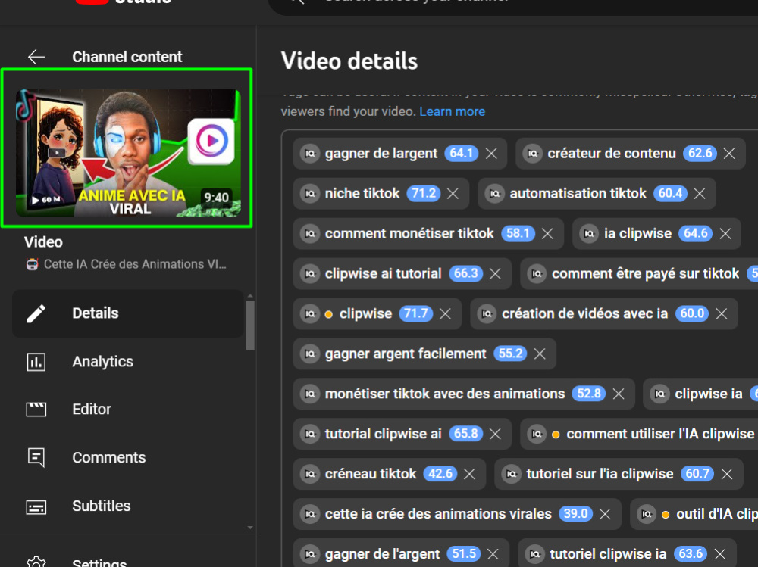The height and width of the screenshot is (567, 758).
Task: Click the Comments speech bubble icon
Action: 36,458
